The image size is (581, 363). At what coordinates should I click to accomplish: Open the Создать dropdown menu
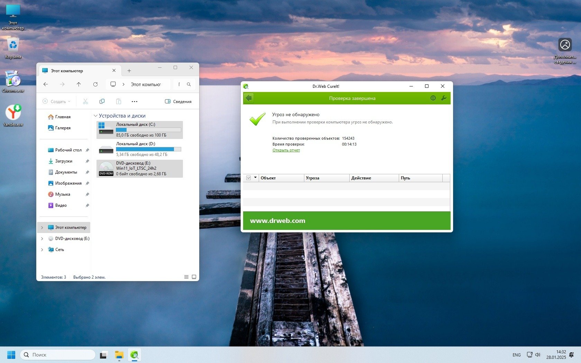coord(56,101)
